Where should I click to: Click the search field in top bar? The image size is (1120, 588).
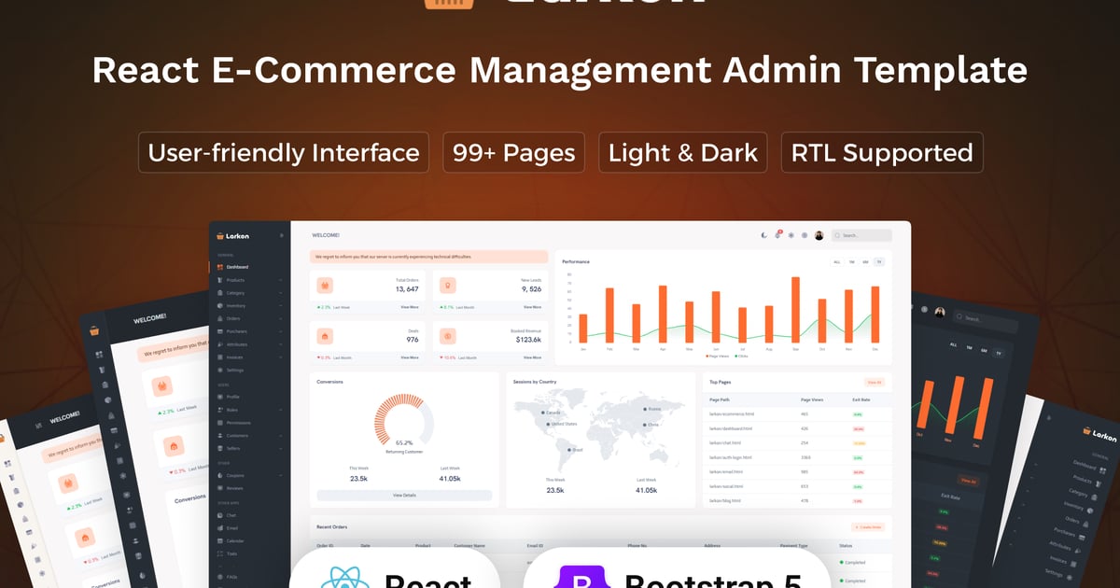coord(861,236)
